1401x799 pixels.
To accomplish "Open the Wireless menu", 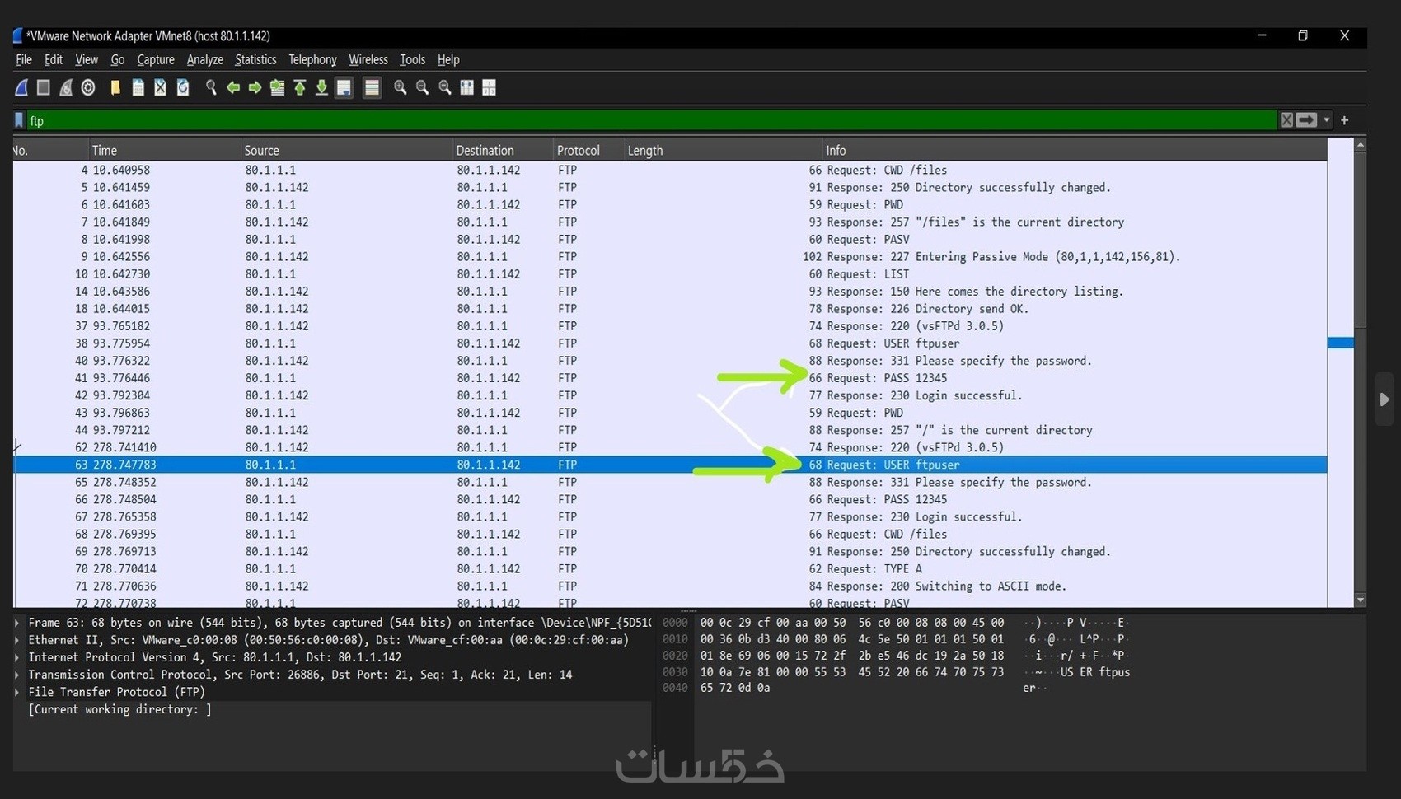I will 368,59.
